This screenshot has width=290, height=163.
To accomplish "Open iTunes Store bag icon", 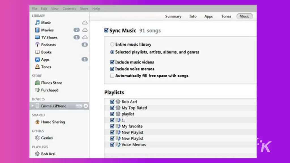I will [37, 83].
